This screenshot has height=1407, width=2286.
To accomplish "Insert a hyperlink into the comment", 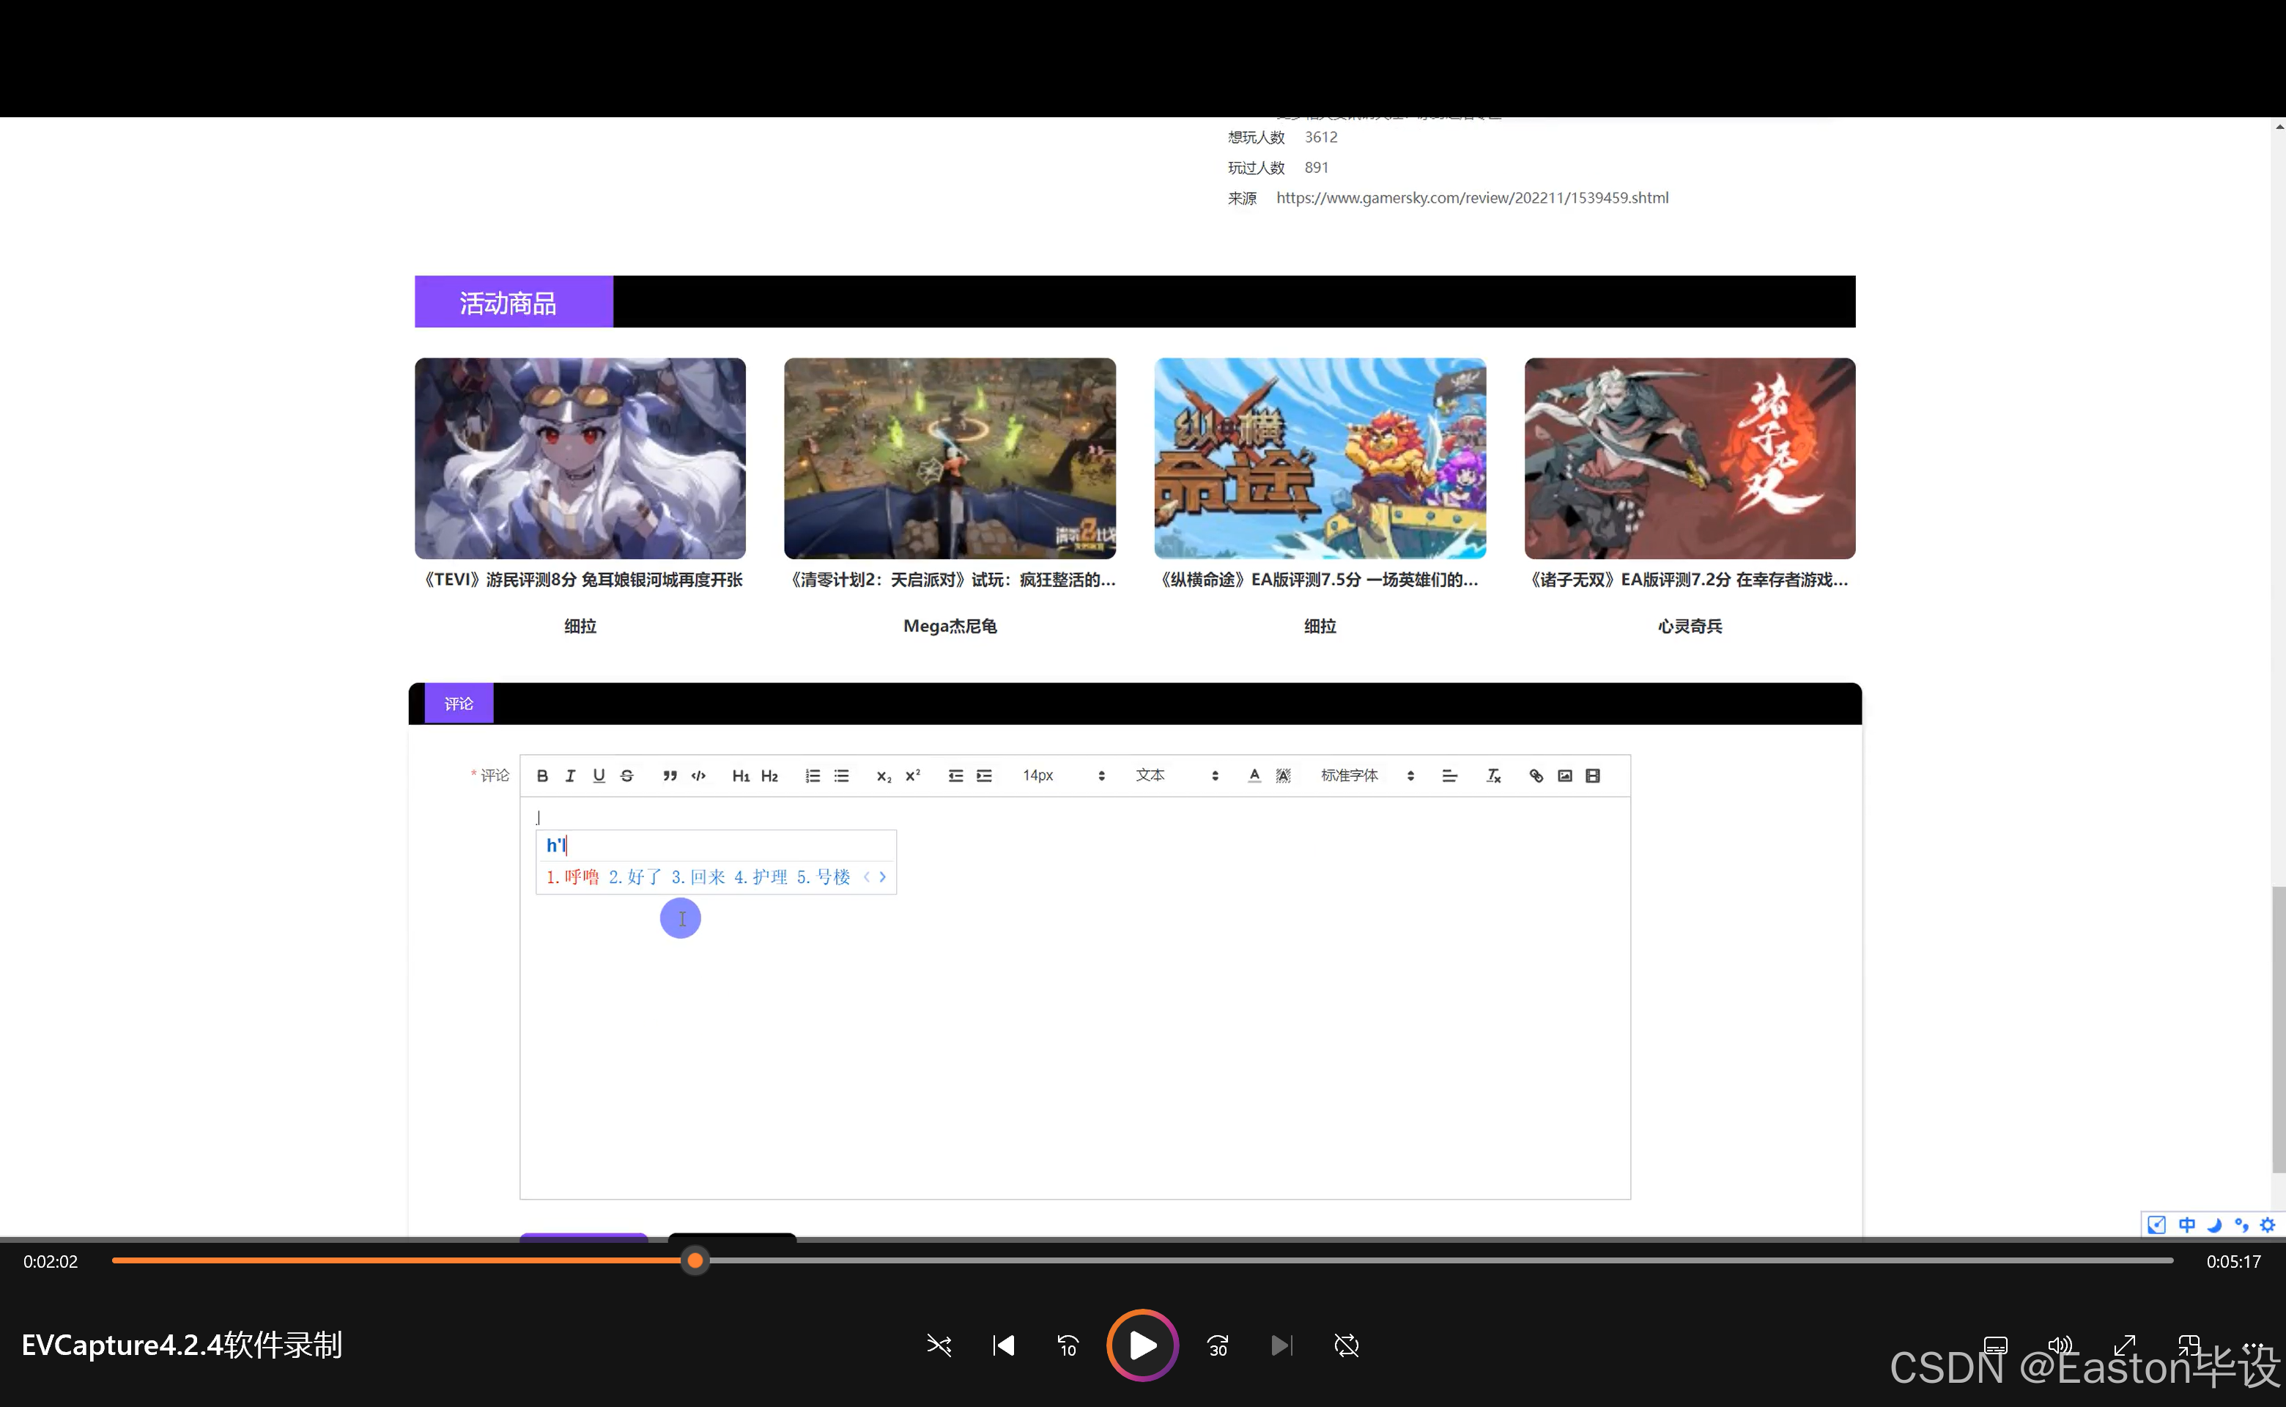I will tap(1536, 775).
